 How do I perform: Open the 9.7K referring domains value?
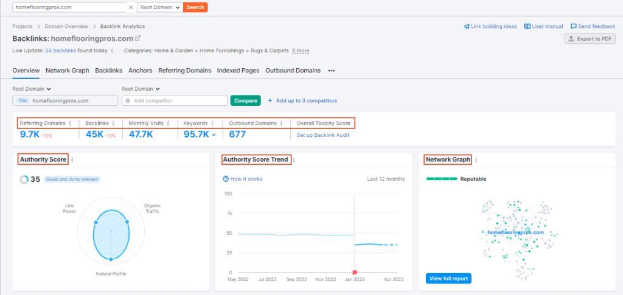coord(30,134)
